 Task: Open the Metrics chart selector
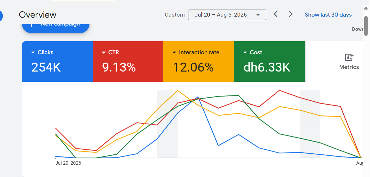[349, 62]
